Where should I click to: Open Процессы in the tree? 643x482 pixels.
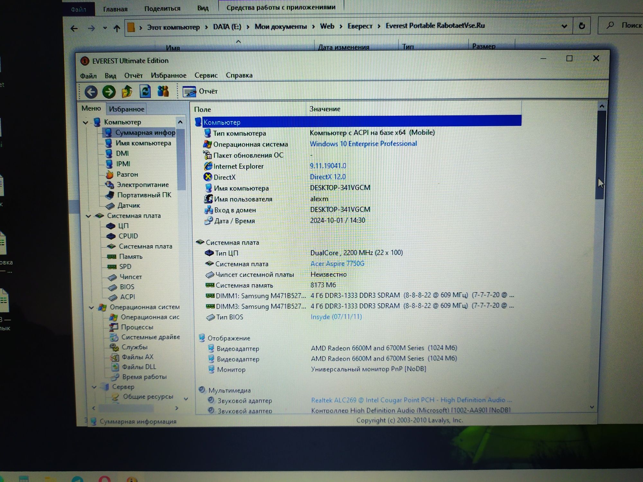137,327
